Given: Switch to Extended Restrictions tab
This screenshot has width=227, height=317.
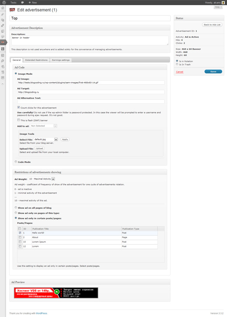Looking at the screenshot, I should (x=36, y=60).
